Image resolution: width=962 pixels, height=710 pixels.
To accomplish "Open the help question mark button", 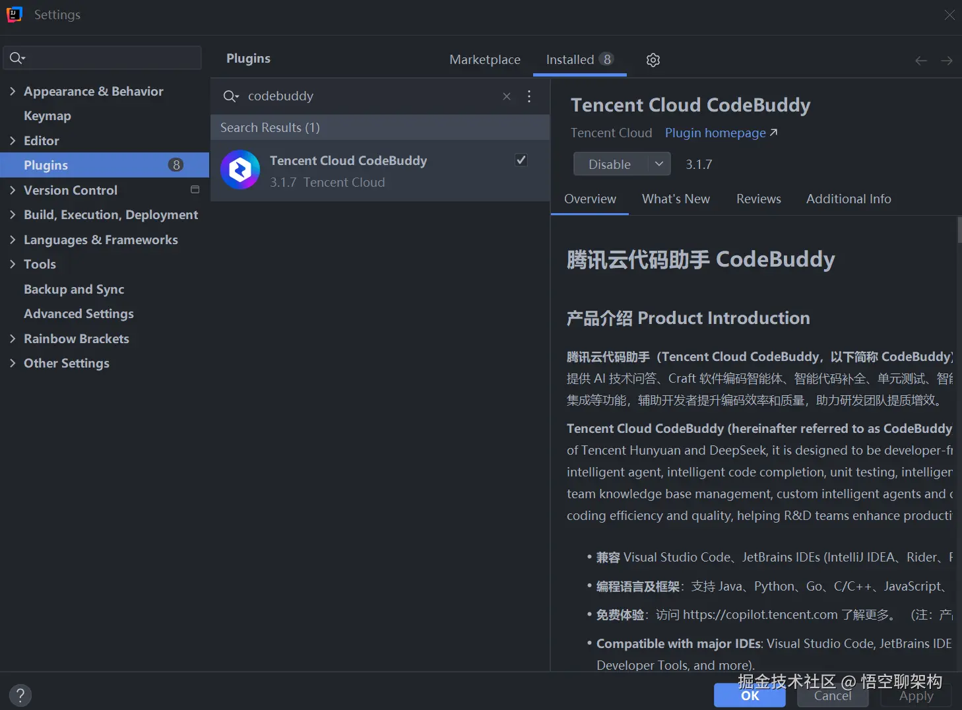I will point(20,695).
